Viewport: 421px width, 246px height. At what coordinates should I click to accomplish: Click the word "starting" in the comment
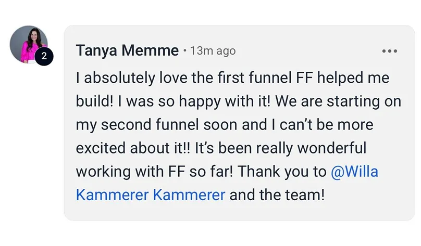[x=353, y=102]
